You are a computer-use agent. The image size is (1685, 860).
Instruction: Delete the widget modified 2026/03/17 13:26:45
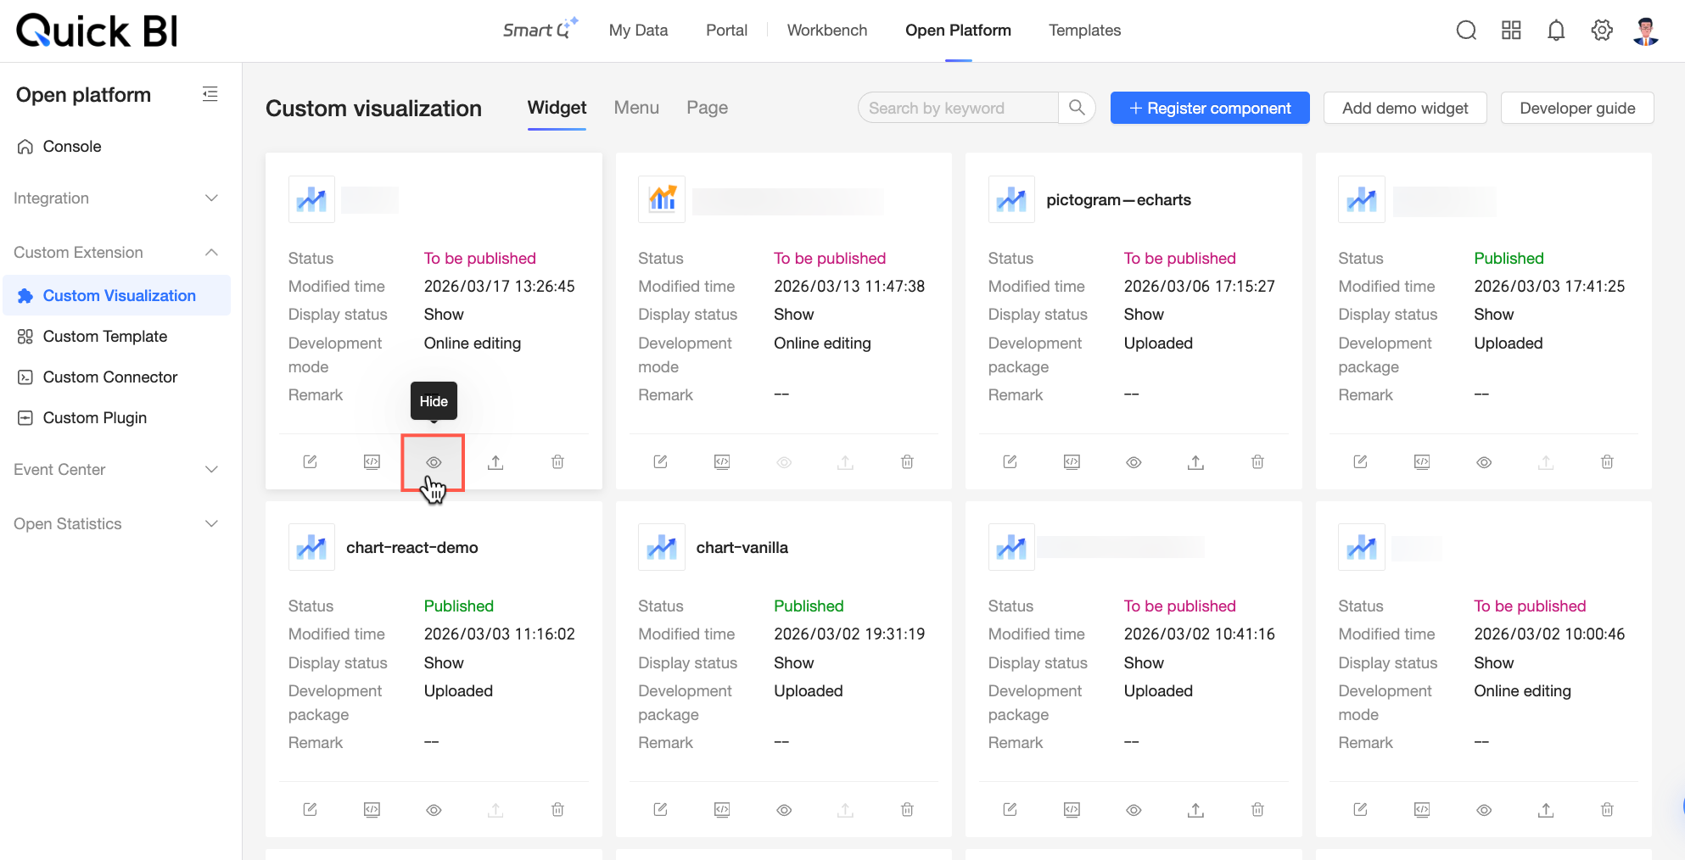tap(557, 461)
